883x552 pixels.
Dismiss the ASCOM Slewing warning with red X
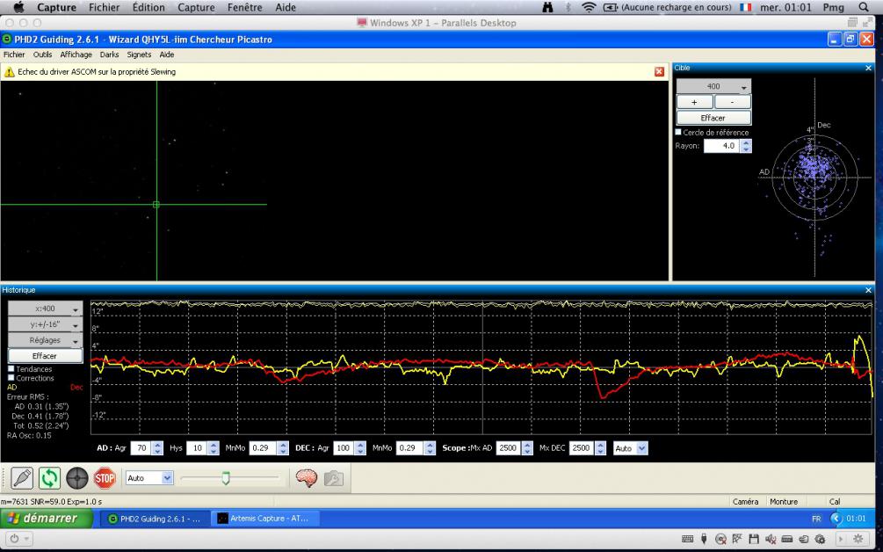coord(659,71)
